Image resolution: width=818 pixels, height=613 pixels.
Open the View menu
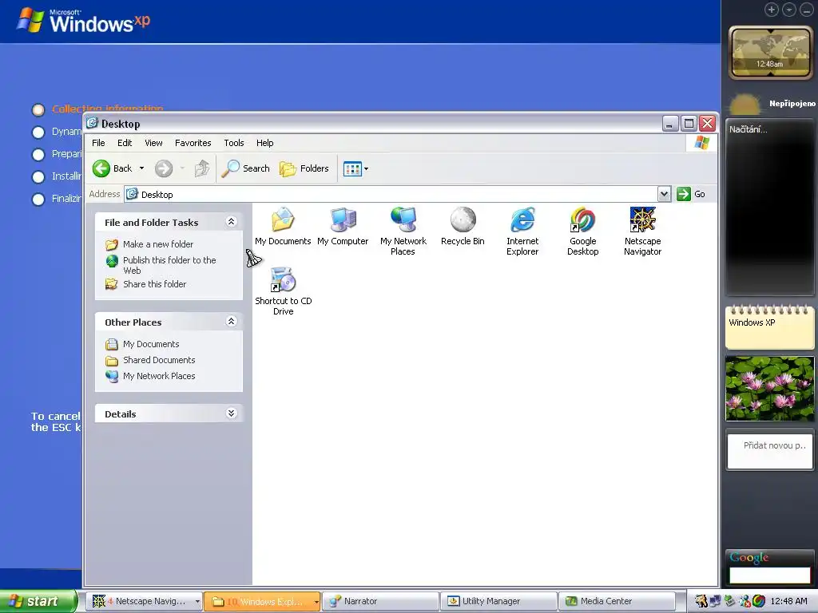point(153,143)
